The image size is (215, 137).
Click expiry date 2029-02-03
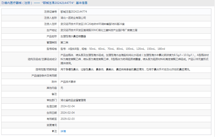(67, 119)
